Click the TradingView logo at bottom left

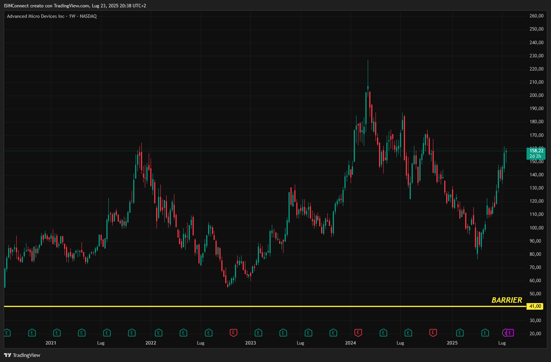pos(22,355)
